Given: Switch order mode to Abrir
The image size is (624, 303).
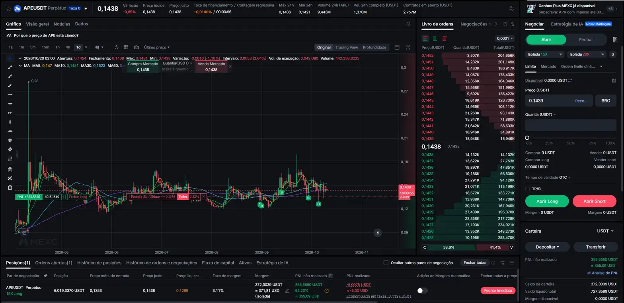Looking at the screenshot, I should click(x=546, y=40).
